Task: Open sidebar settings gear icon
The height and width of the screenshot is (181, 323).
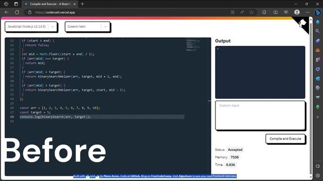Action: pyautogui.click(x=317, y=175)
